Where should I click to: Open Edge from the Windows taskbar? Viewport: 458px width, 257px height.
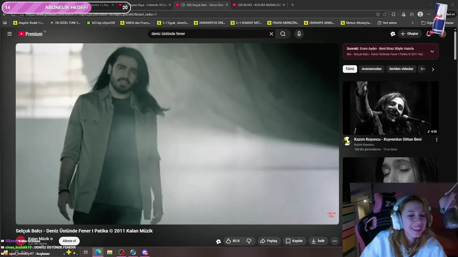click(x=98, y=252)
